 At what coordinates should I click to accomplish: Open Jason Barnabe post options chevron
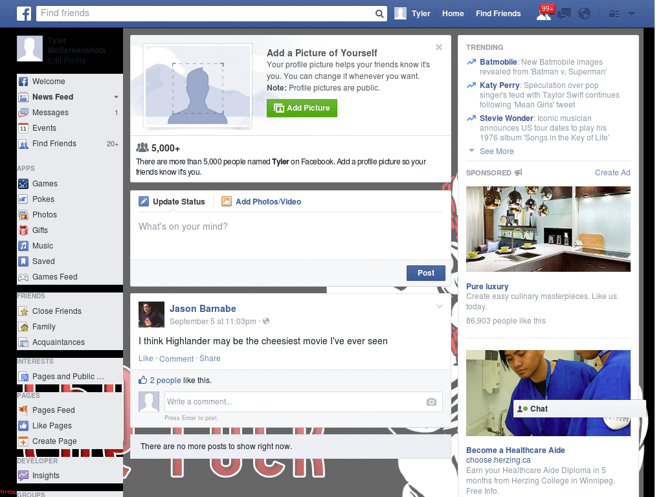pyautogui.click(x=440, y=306)
